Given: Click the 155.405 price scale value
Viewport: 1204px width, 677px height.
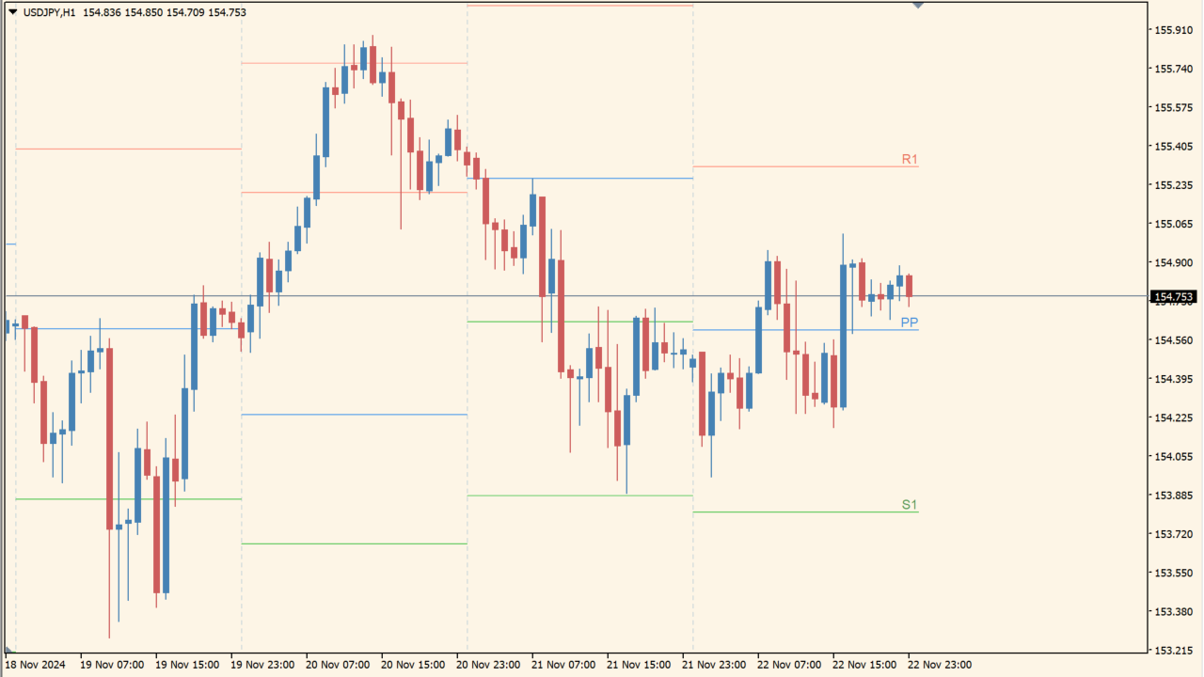Looking at the screenshot, I should click(x=1173, y=147).
